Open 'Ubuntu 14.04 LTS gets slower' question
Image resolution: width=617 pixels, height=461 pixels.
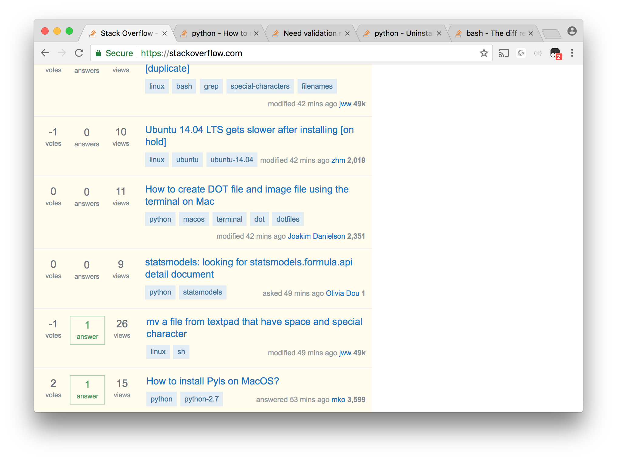click(x=249, y=135)
